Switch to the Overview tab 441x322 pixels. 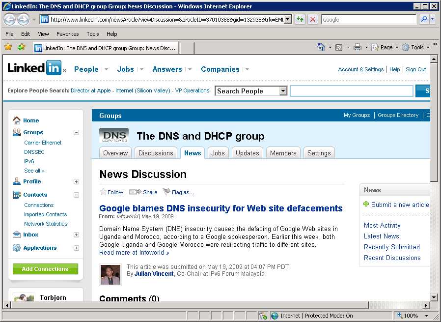[115, 153]
